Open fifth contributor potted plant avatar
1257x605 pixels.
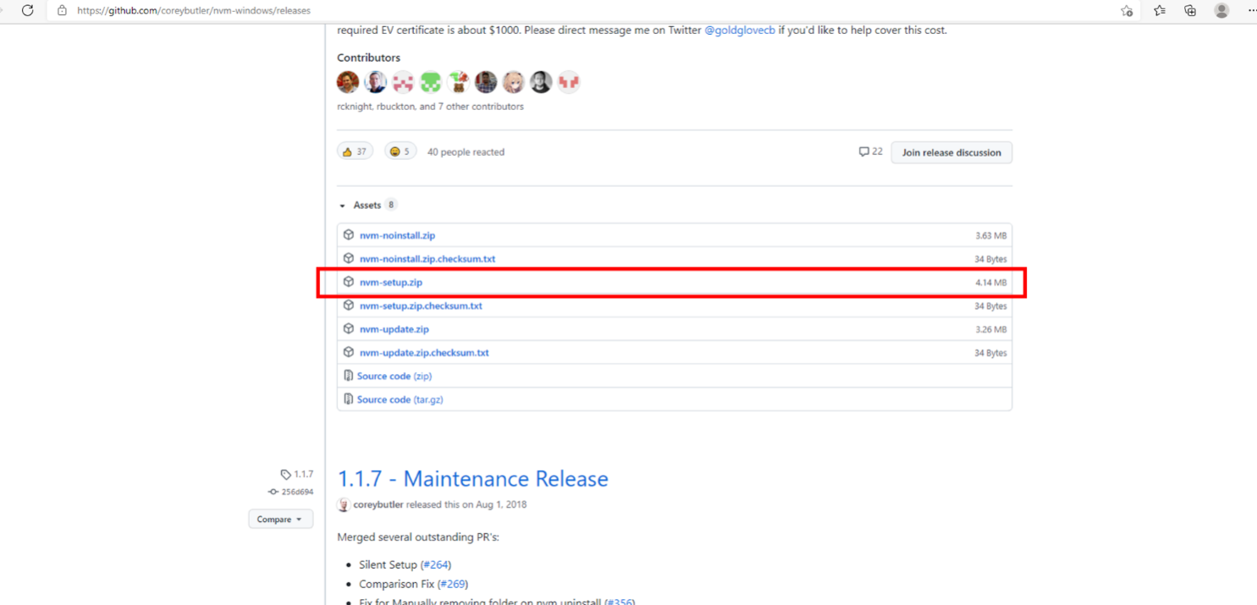(x=458, y=82)
